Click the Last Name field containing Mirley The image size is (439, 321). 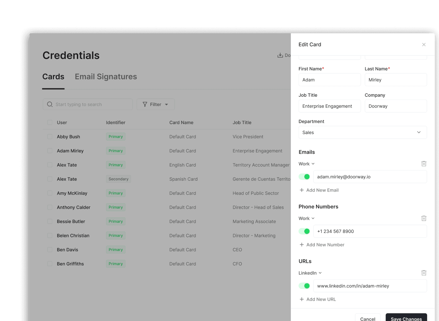click(x=396, y=80)
